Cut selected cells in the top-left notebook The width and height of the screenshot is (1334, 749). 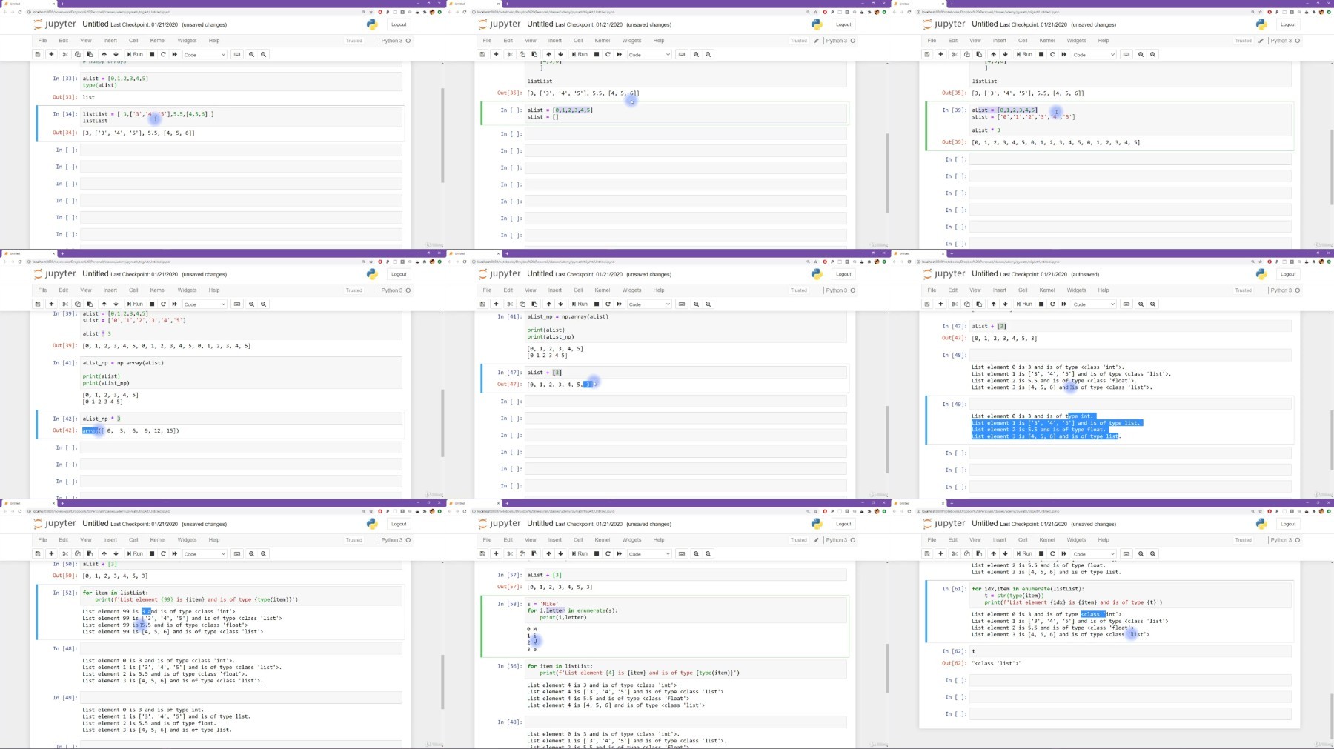point(65,54)
